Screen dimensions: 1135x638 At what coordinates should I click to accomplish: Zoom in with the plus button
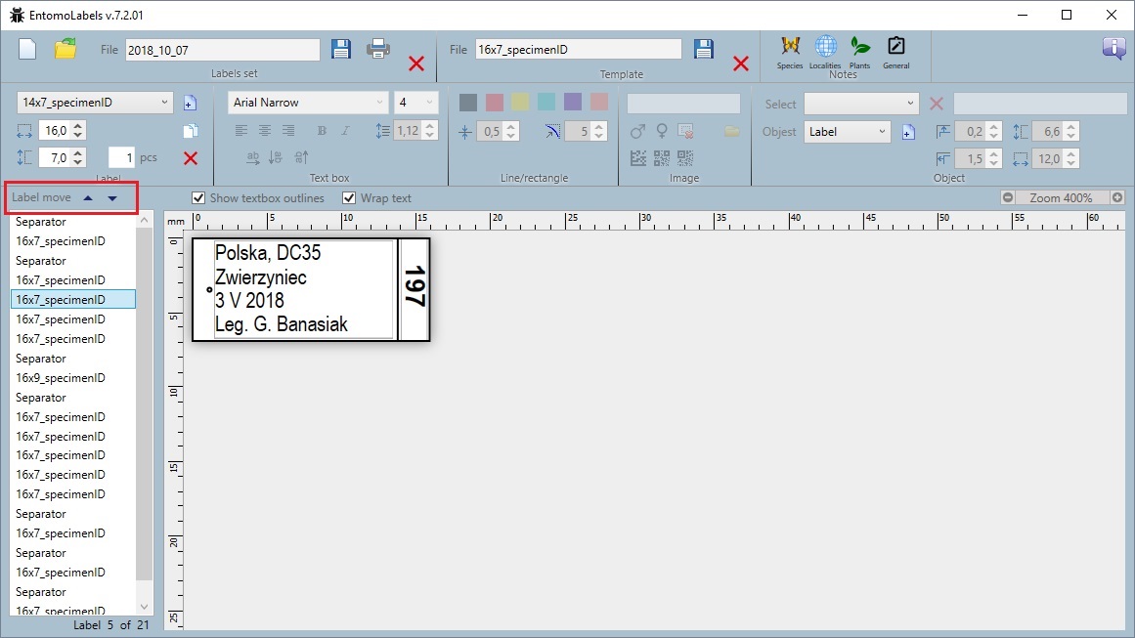coord(1117,198)
